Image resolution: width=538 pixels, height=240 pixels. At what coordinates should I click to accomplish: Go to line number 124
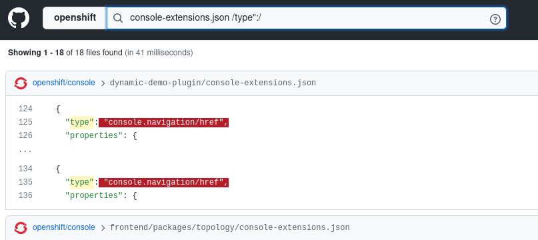point(25,109)
